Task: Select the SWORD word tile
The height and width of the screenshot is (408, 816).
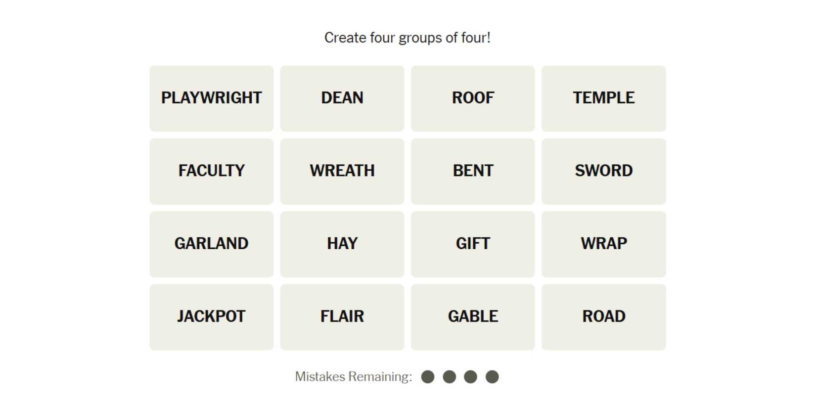Action: point(603,171)
